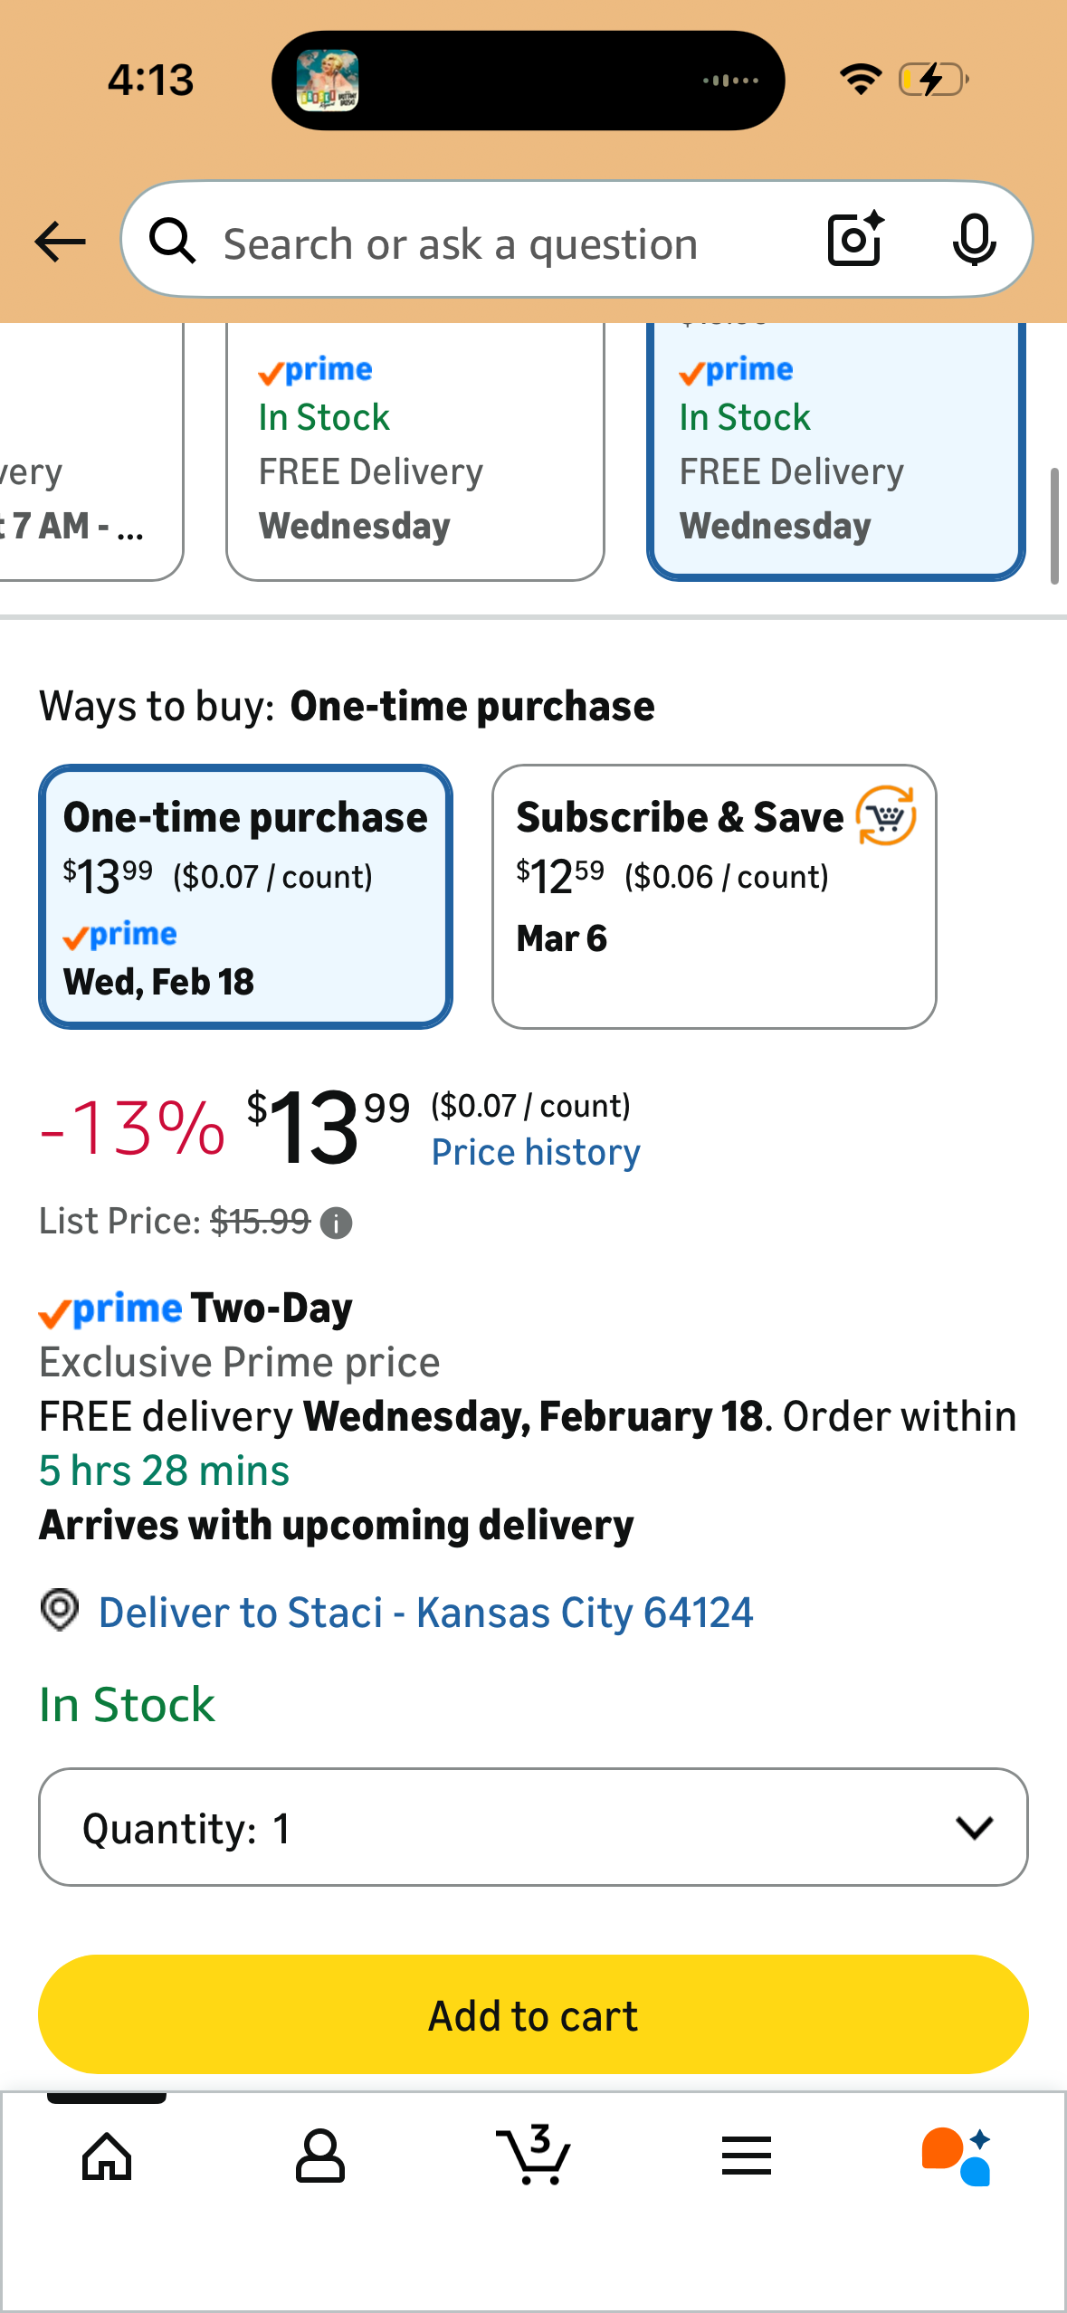The image size is (1067, 2313).
Task: Tap the Dynamic Island now-playing thumbnail
Action: [328, 81]
